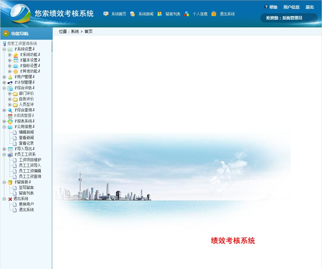Click the calendar icon next to 『成绩管理』
This screenshot has width=322, height=269.
point(10,116)
